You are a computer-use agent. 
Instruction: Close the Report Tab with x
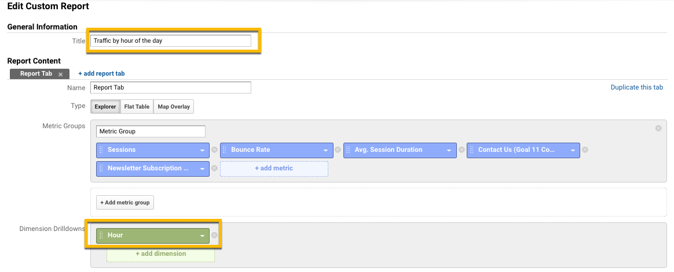tap(60, 74)
